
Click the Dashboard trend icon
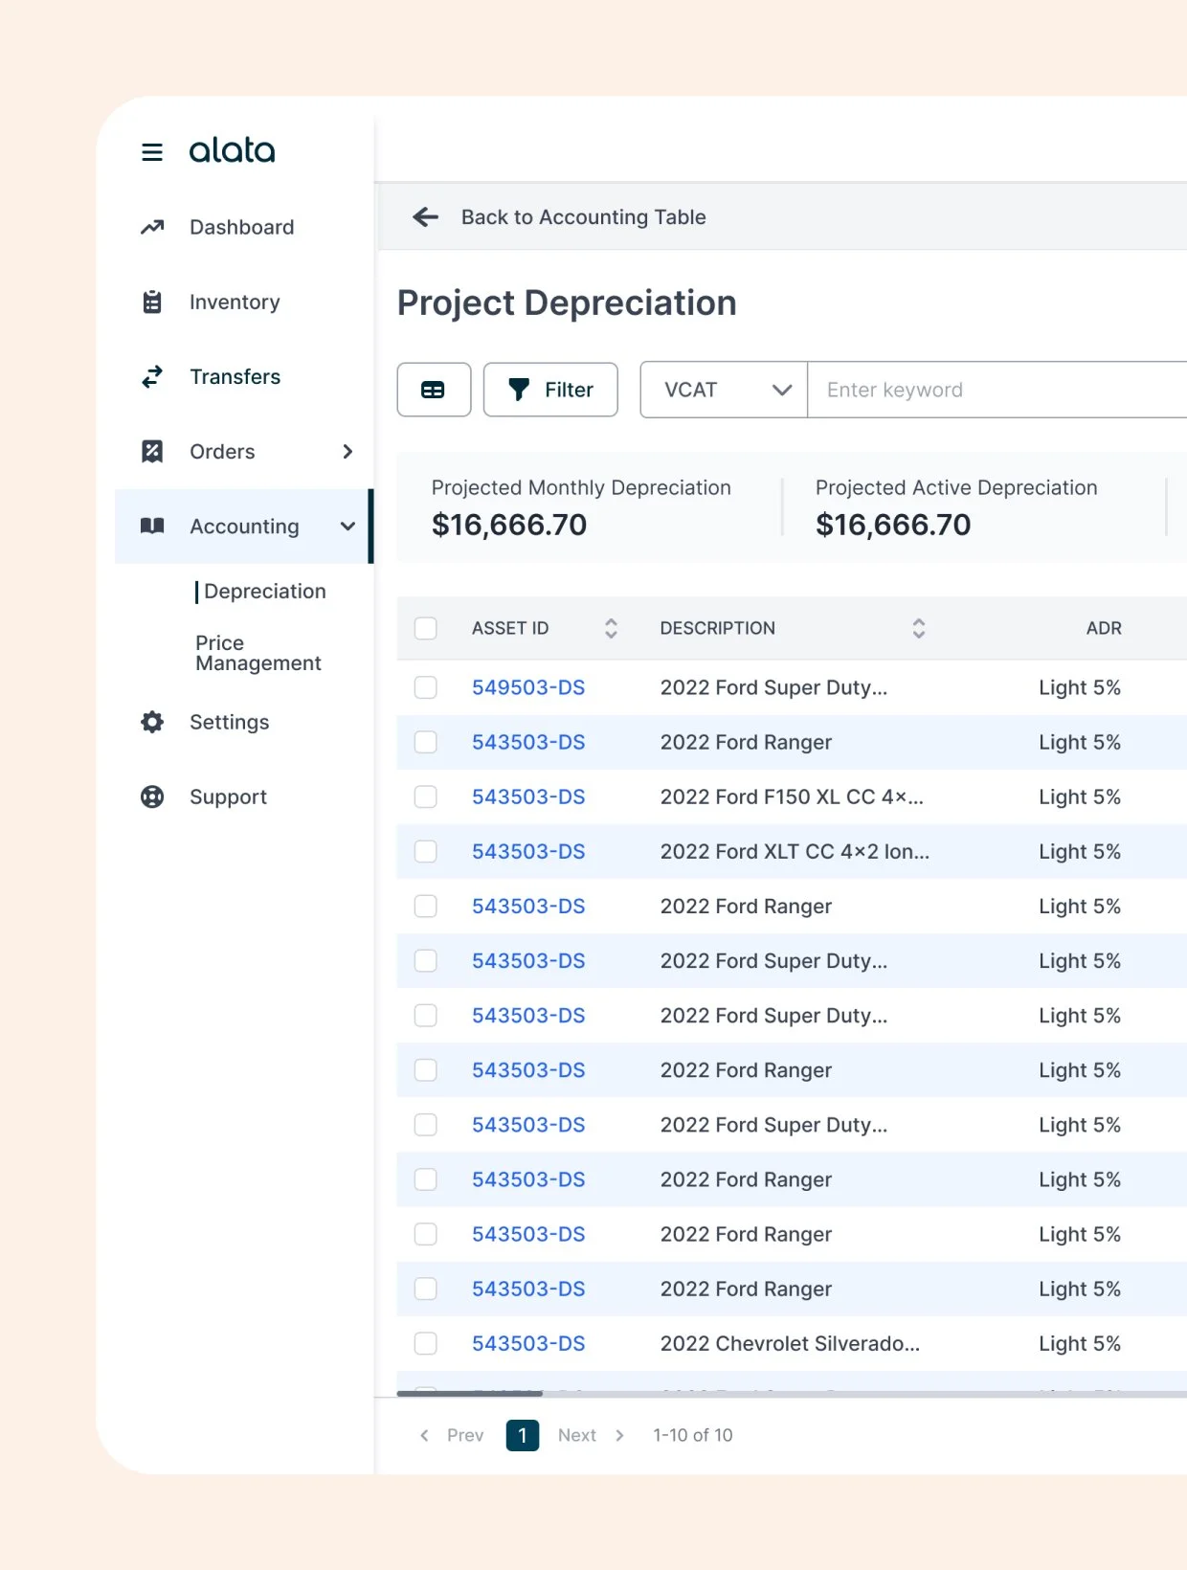(x=152, y=227)
